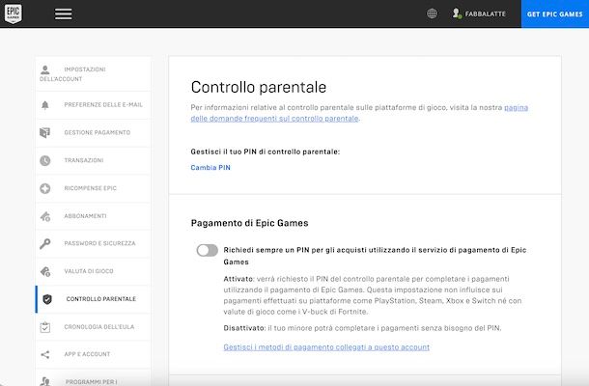Click the Valuta di gioco icon
The height and width of the screenshot is (386, 589).
(x=45, y=271)
